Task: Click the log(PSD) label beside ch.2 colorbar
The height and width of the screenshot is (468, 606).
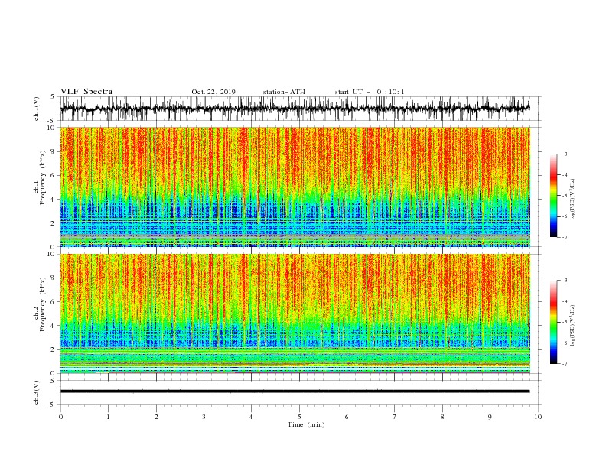Action: pyautogui.click(x=573, y=326)
